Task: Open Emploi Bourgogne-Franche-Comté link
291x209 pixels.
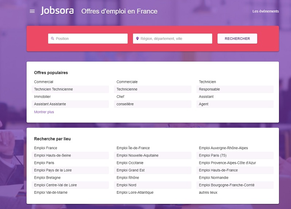Action: [x=226, y=185]
